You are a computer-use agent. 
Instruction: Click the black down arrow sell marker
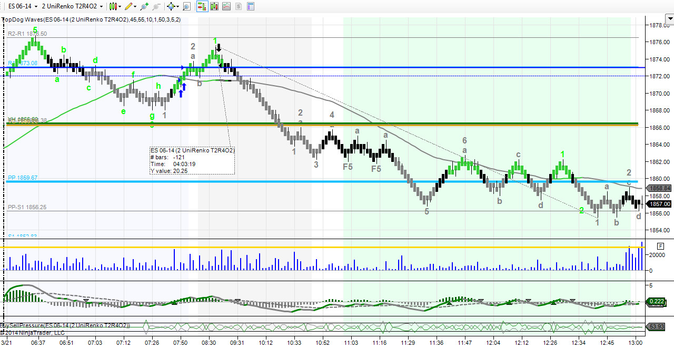(x=219, y=47)
